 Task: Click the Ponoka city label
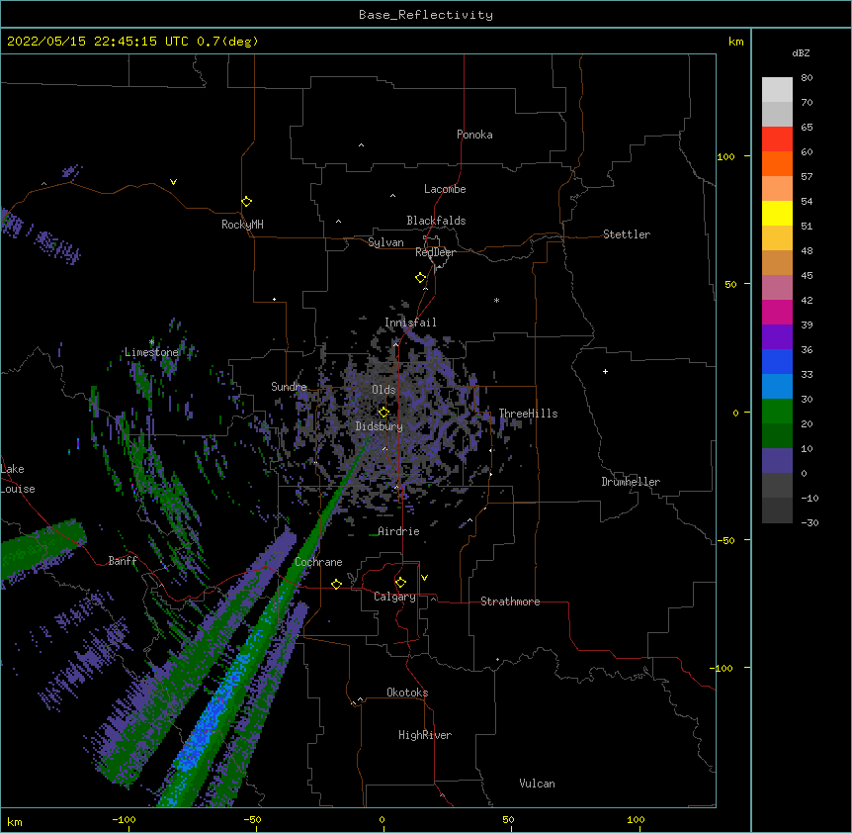pos(474,135)
